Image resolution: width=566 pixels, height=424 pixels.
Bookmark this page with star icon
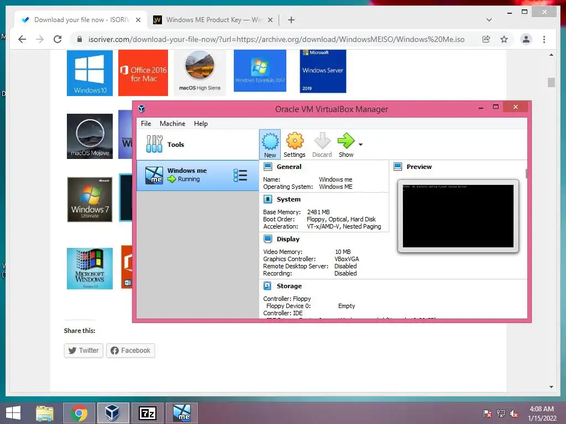point(504,39)
